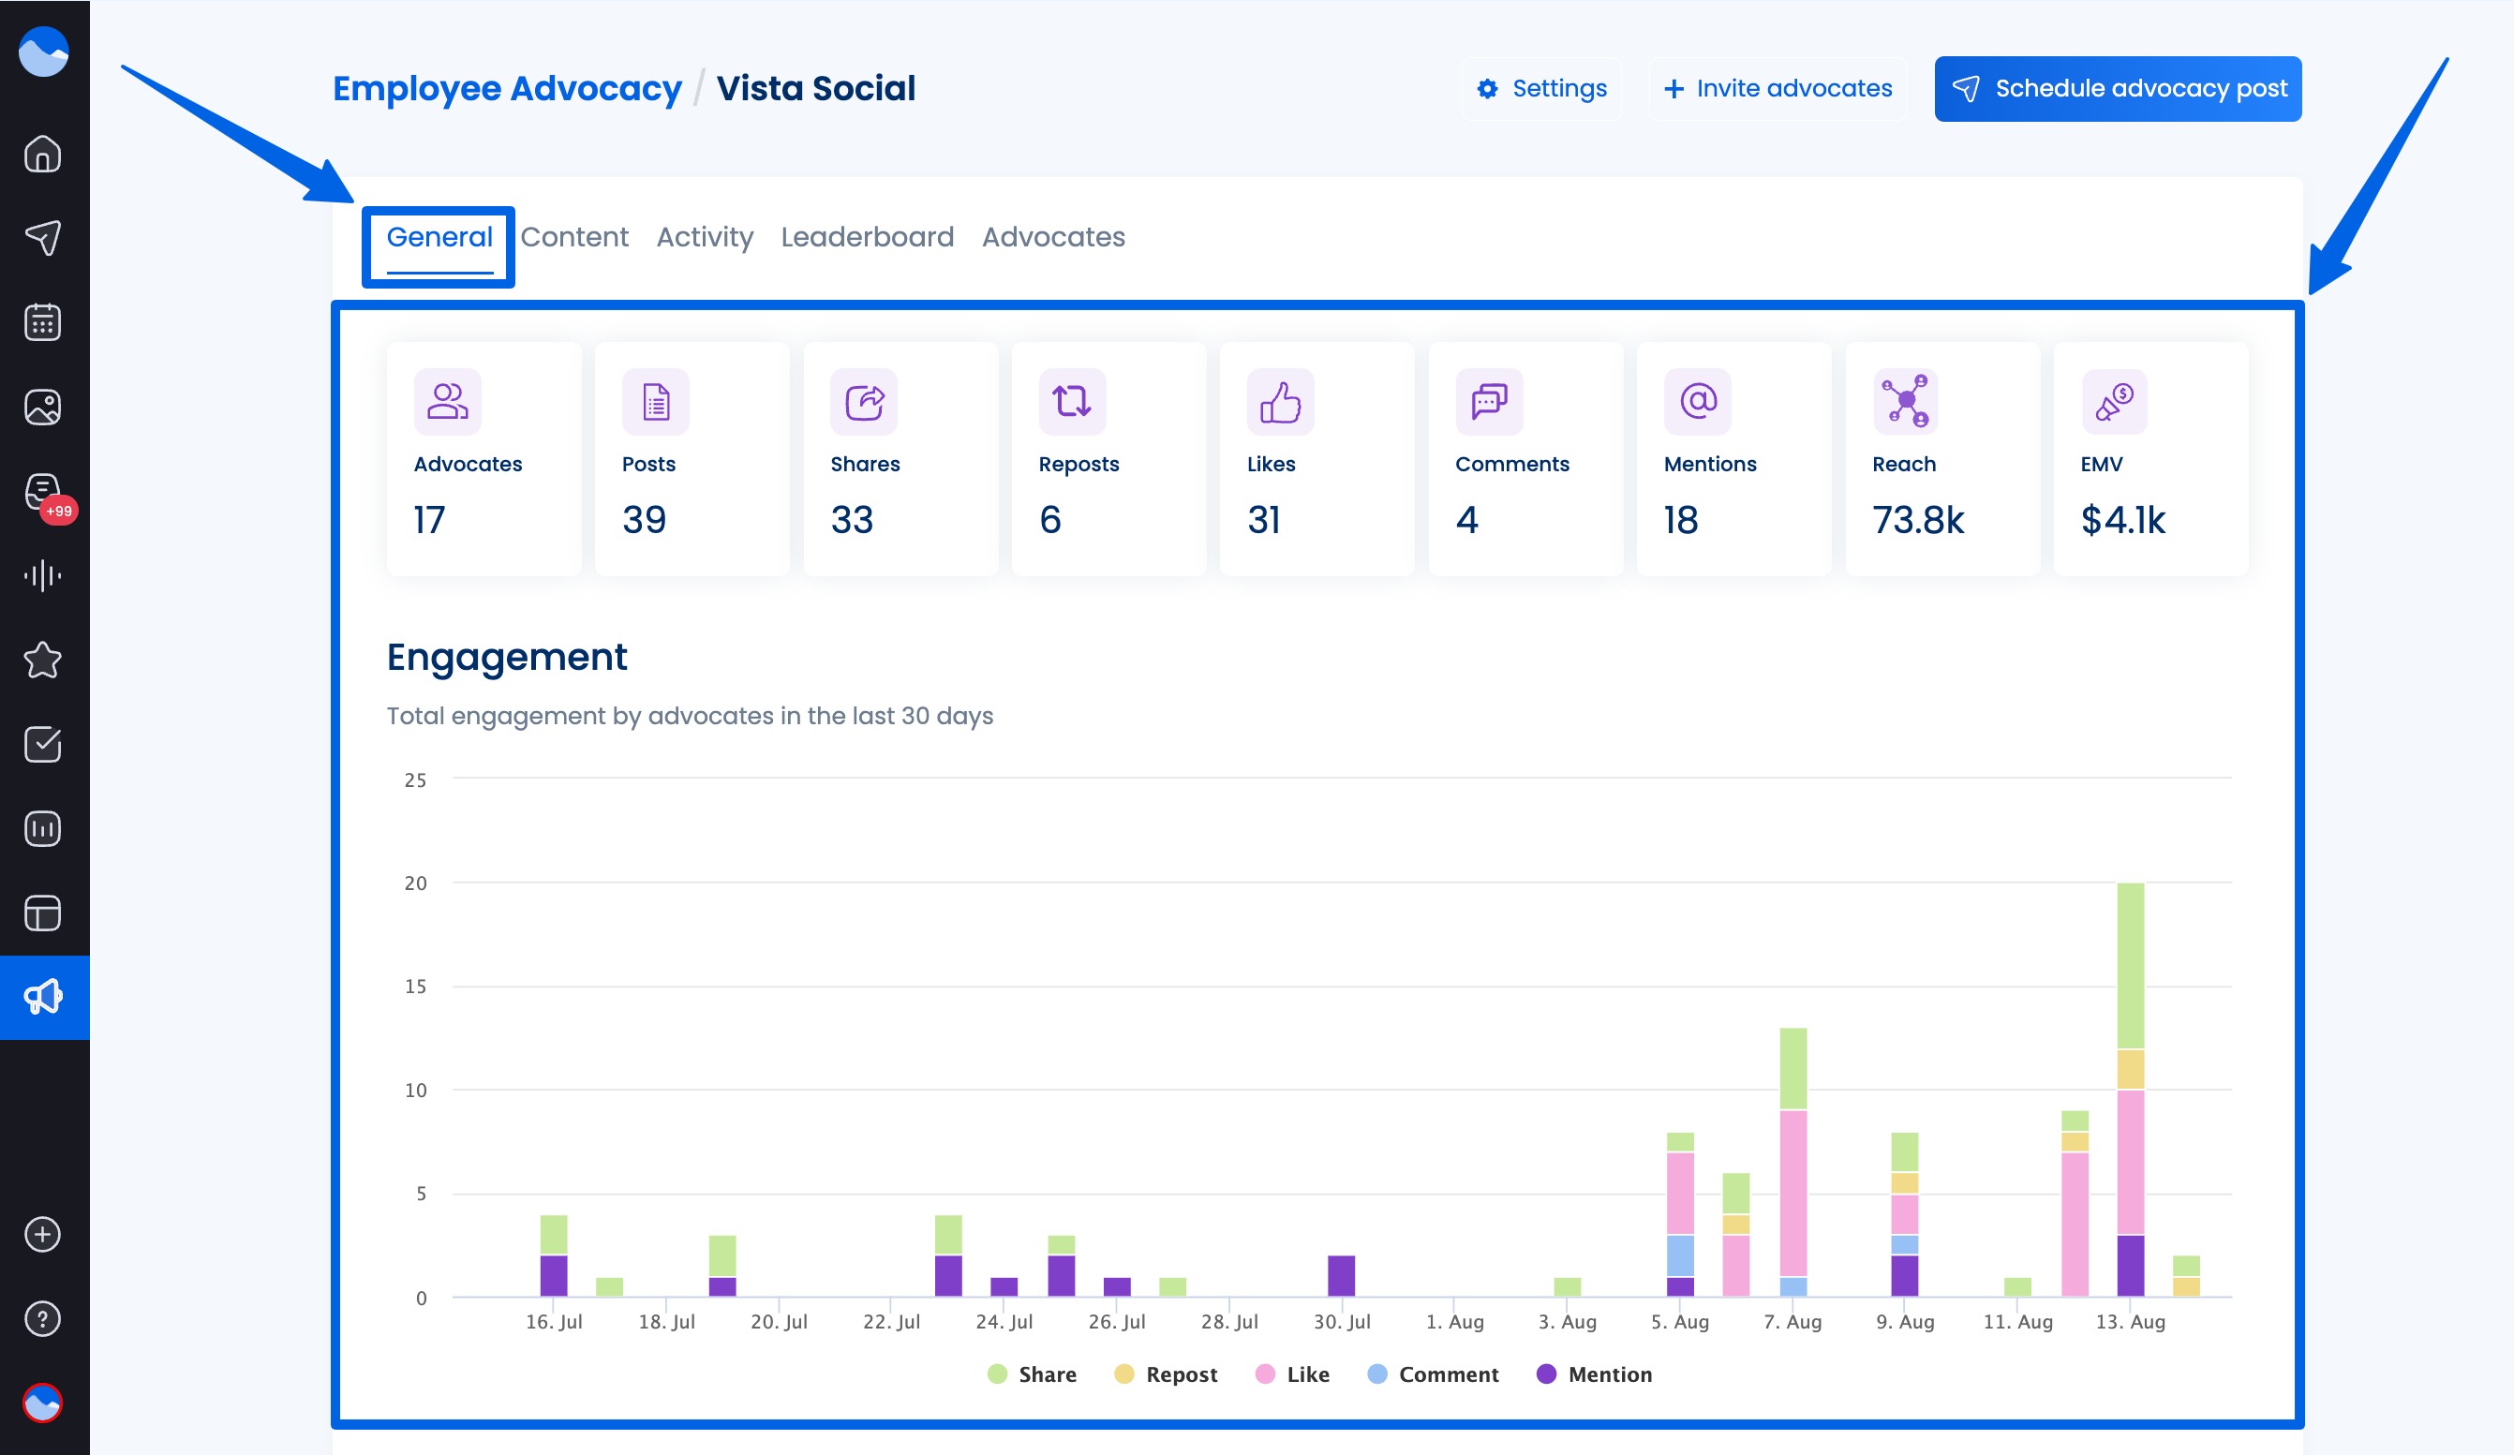Click the Reviews star icon

pos(43,660)
